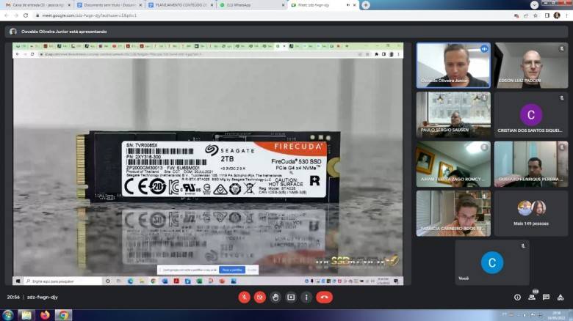
Task: Open the activities panel
Action: (x=561, y=298)
